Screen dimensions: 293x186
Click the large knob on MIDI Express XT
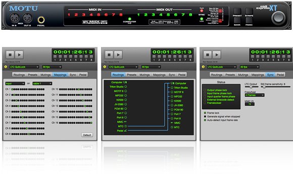click(x=278, y=18)
